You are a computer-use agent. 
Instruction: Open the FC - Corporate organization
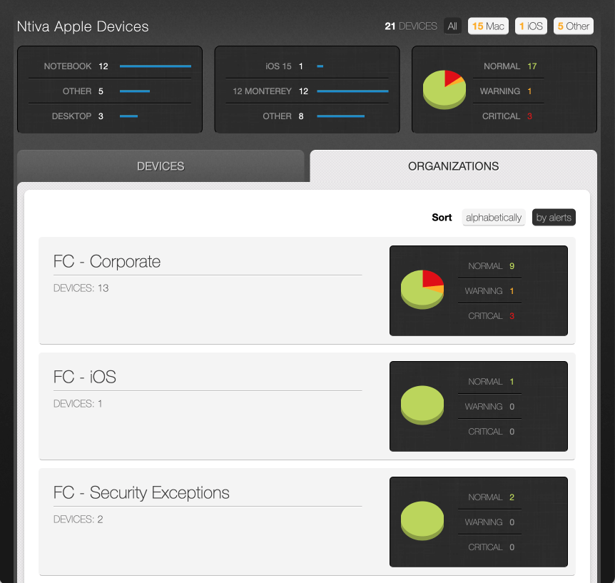(x=106, y=262)
